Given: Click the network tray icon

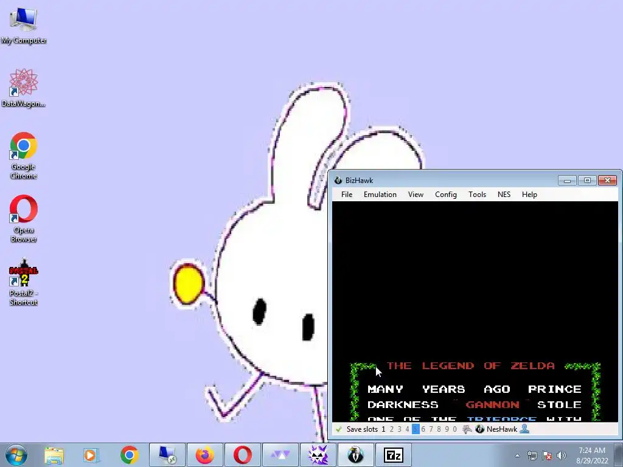Looking at the screenshot, I should coord(532,455).
